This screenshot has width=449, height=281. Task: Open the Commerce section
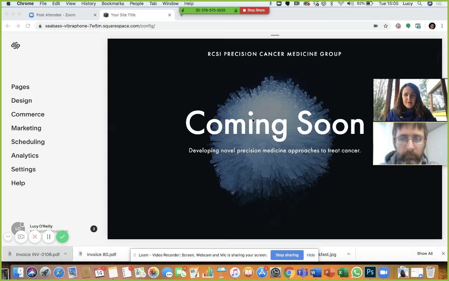tap(28, 114)
